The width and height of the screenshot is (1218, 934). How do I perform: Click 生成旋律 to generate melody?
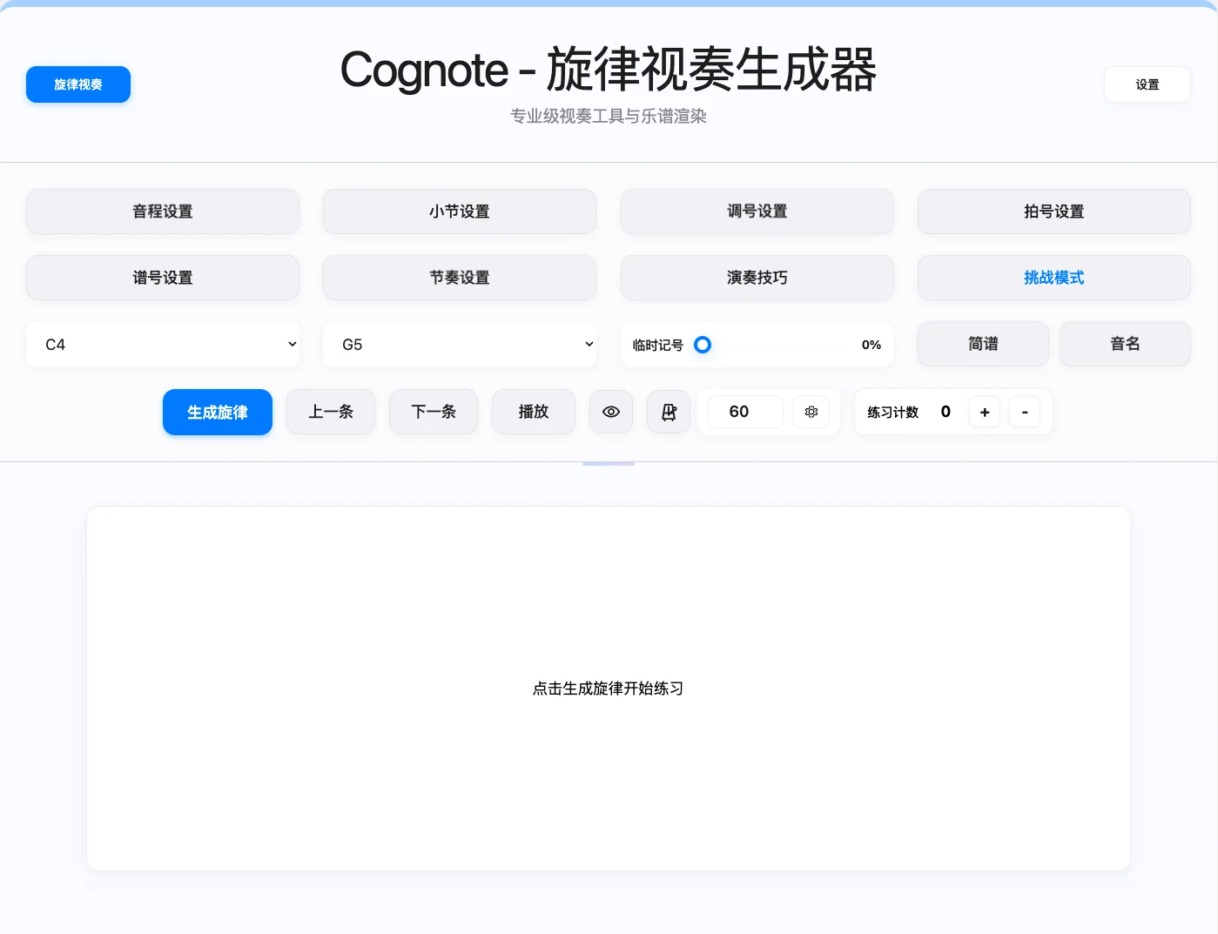(x=218, y=412)
